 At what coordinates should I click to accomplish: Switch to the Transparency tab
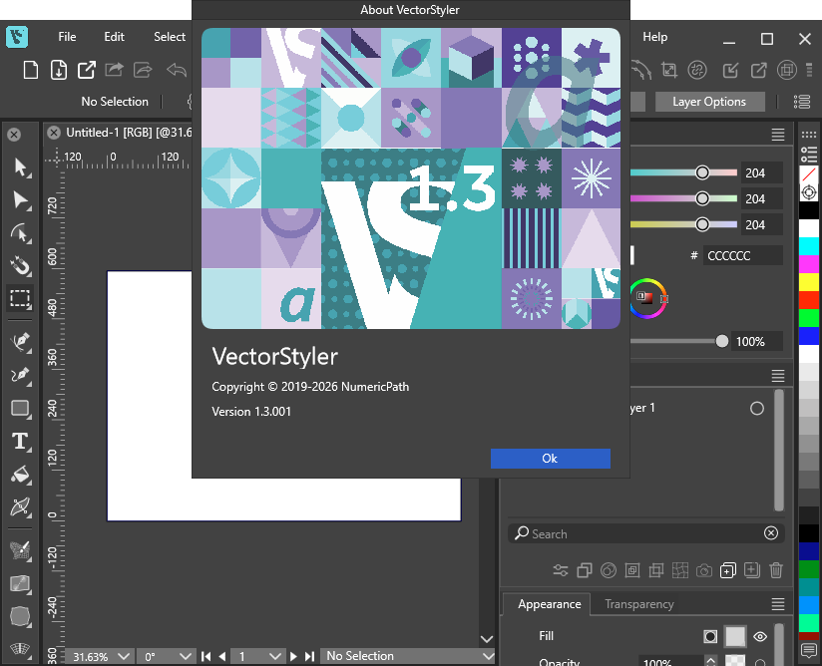coord(639,604)
